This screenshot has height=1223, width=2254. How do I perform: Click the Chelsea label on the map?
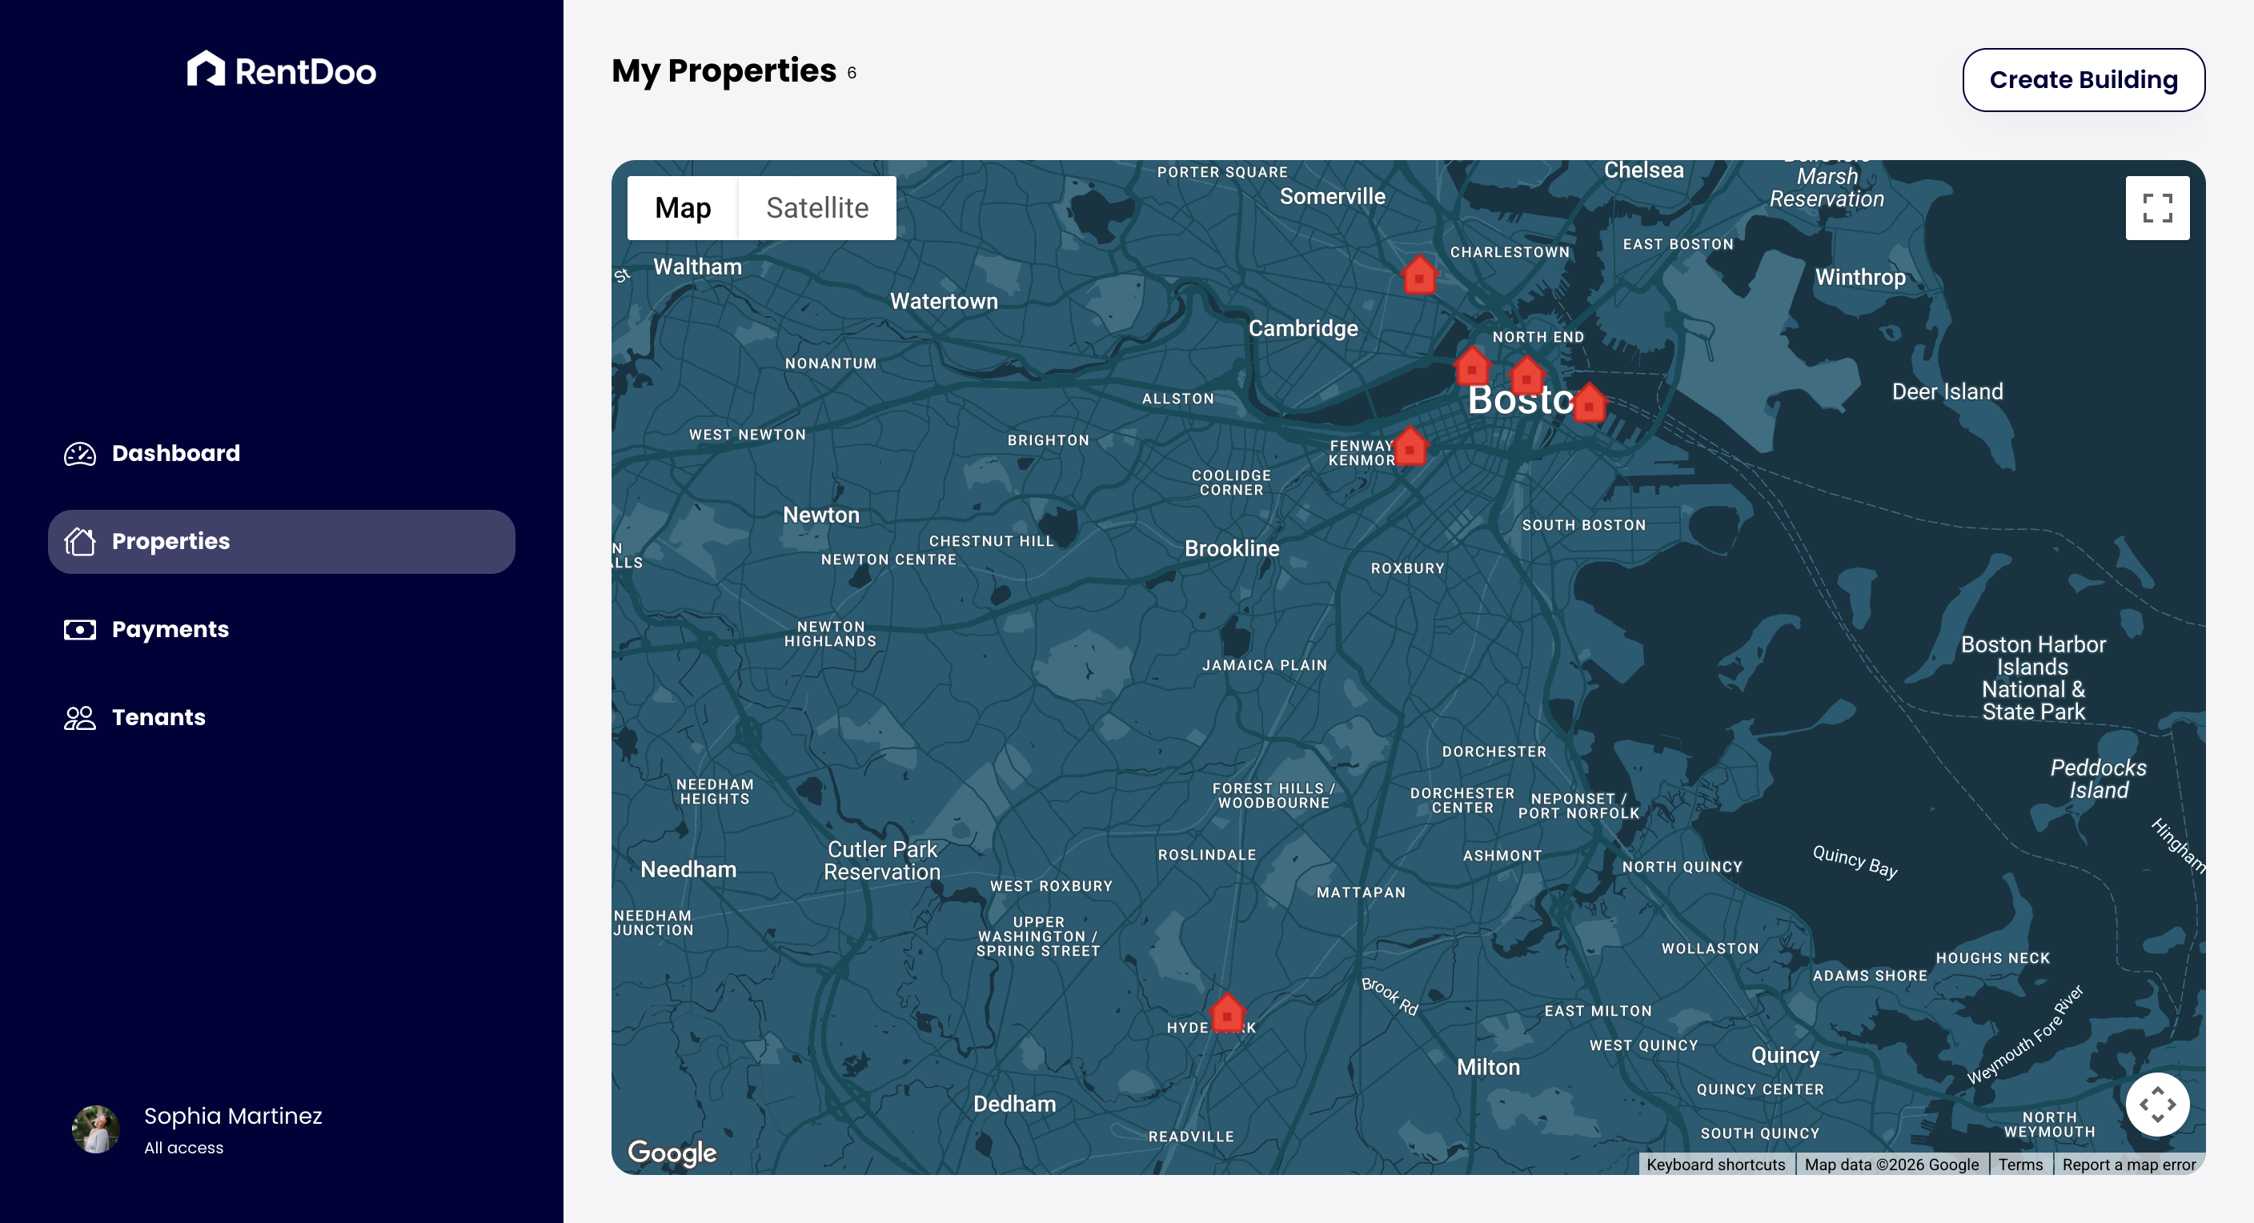point(1643,170)
